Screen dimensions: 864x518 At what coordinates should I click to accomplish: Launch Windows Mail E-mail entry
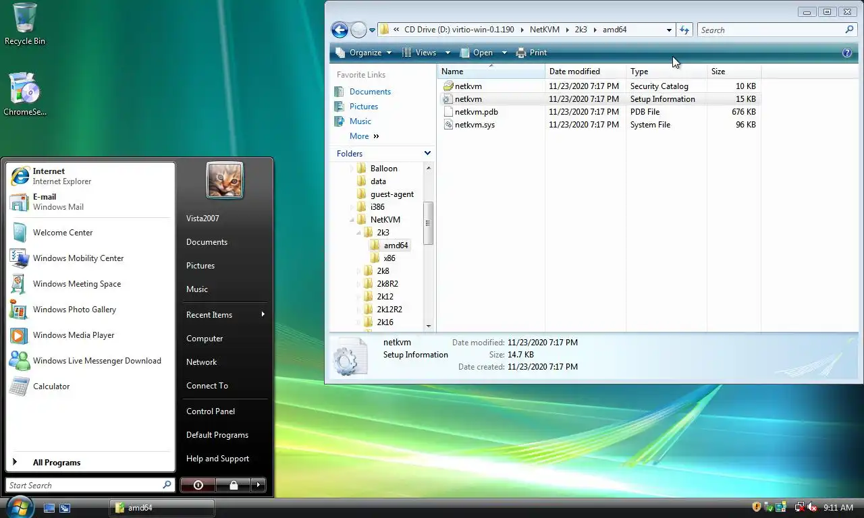pos(90,202)
